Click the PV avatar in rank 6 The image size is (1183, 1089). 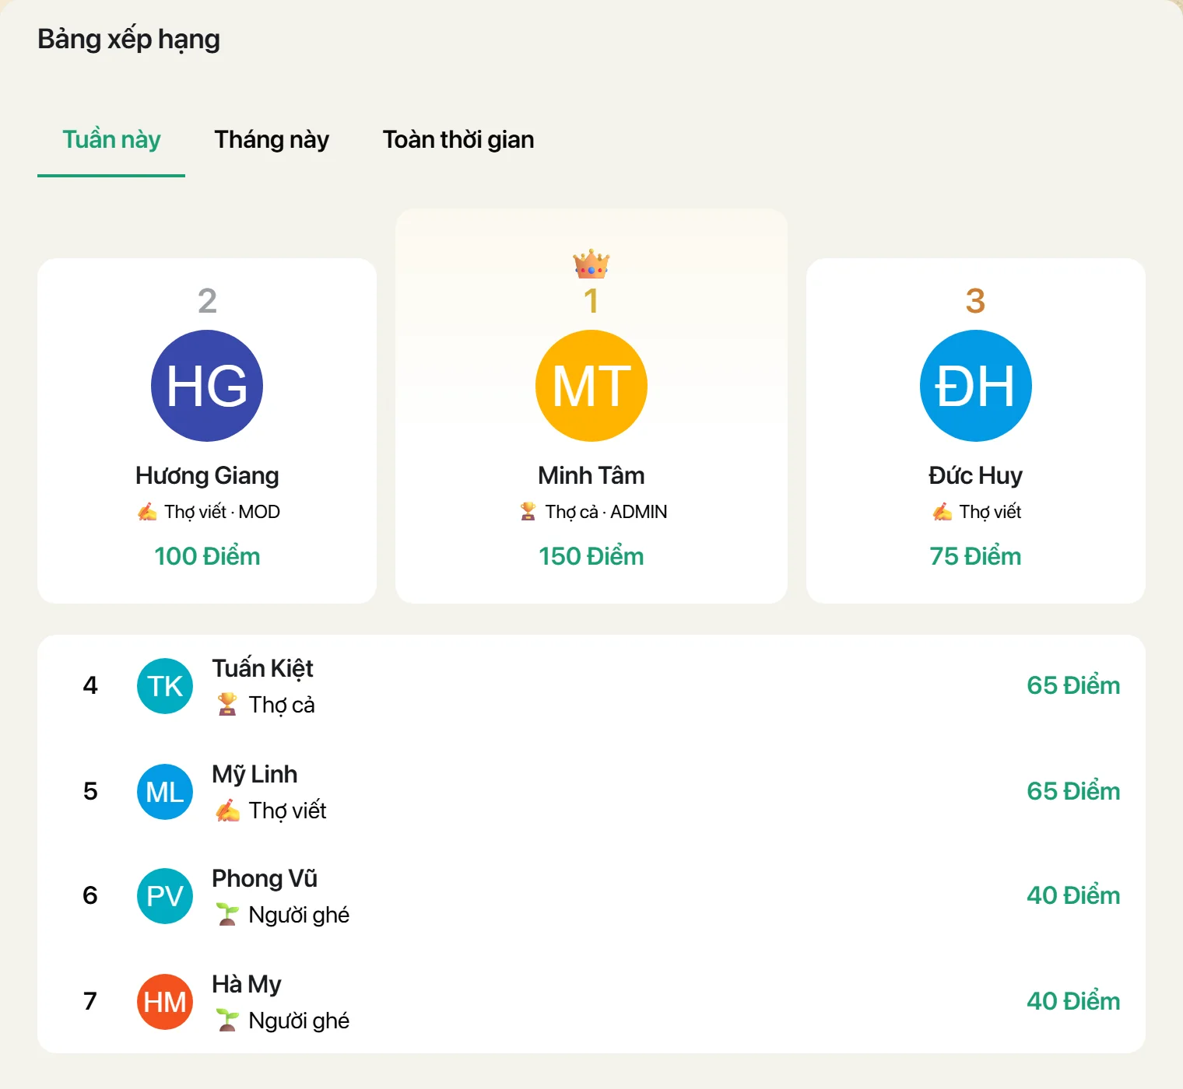coord(165,896)
